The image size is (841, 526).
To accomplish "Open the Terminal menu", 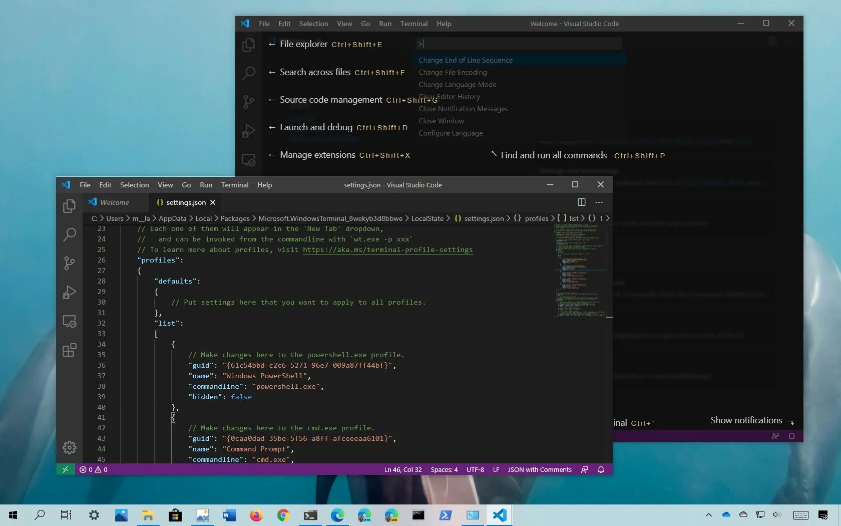I will (234, 185).
